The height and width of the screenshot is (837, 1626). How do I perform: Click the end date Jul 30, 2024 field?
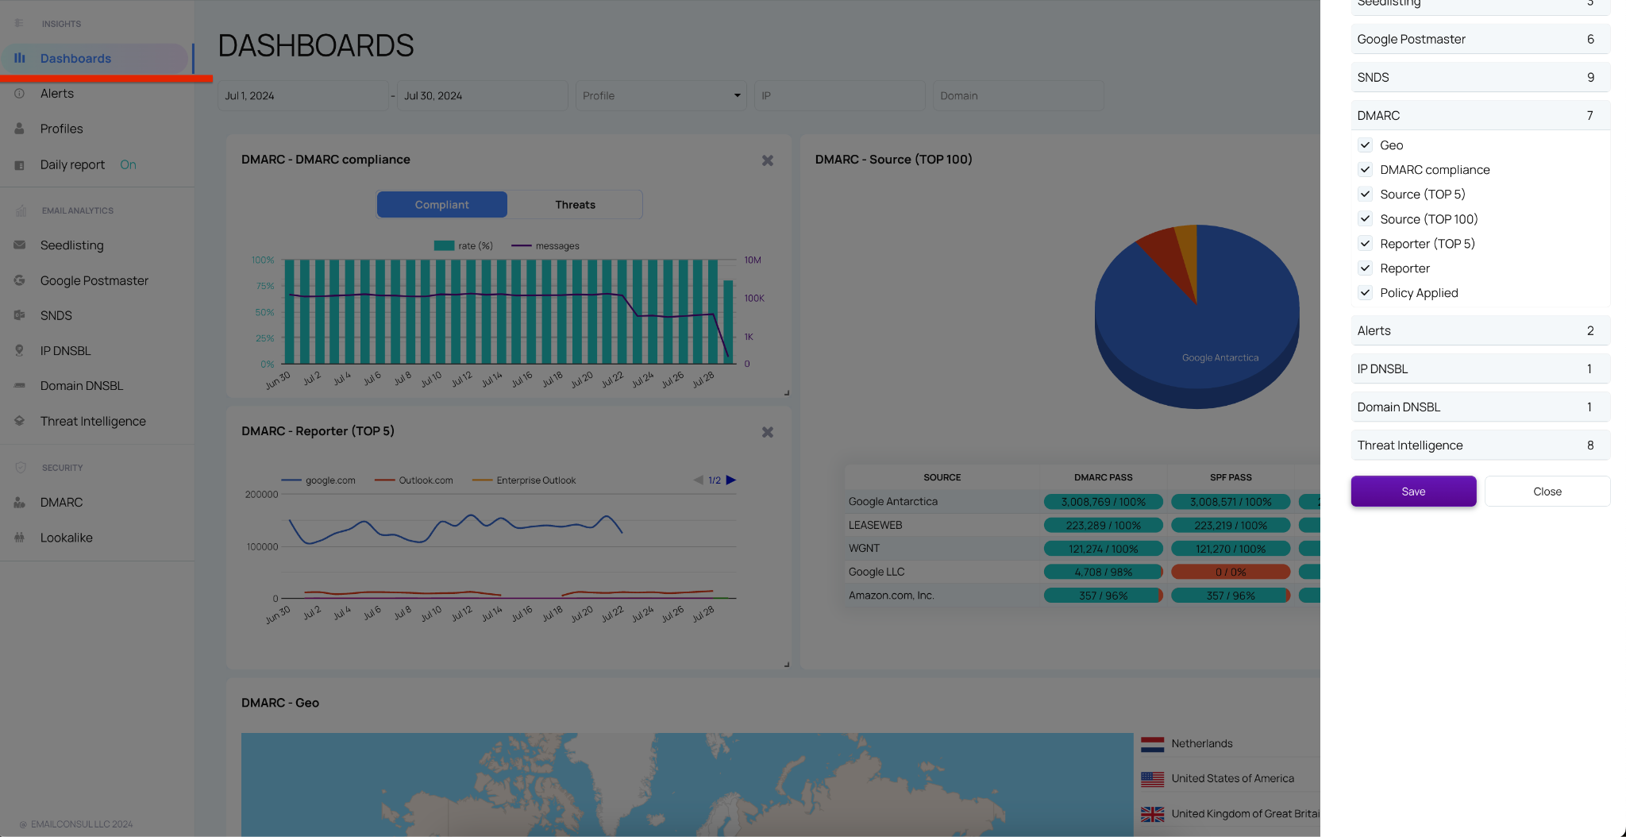(482, 95)
